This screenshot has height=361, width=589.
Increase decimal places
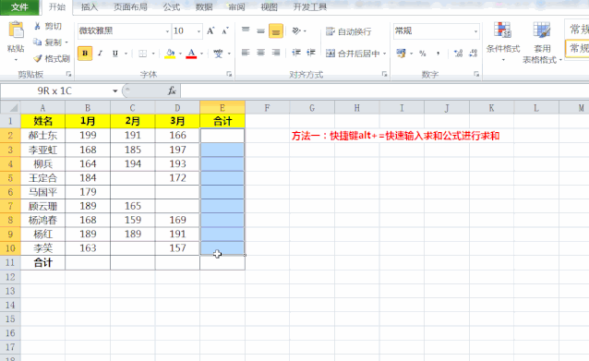click(458, 54)
